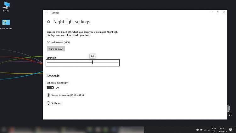The image size is (236, 133).
Task: Open the Action Center notification icon
Action: (x=231, y=130)
